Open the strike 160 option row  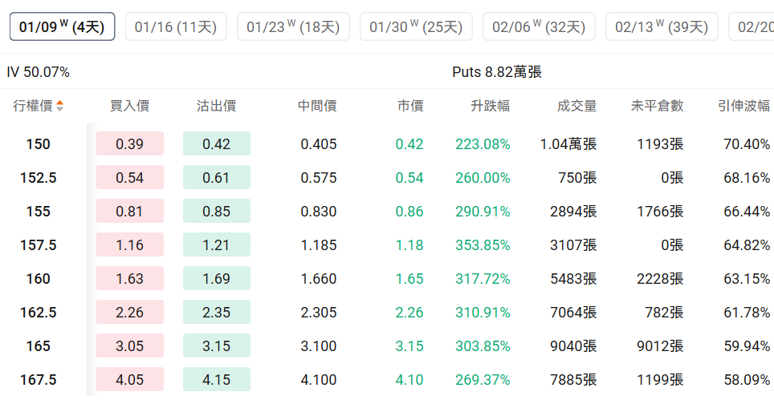point(38,279)
